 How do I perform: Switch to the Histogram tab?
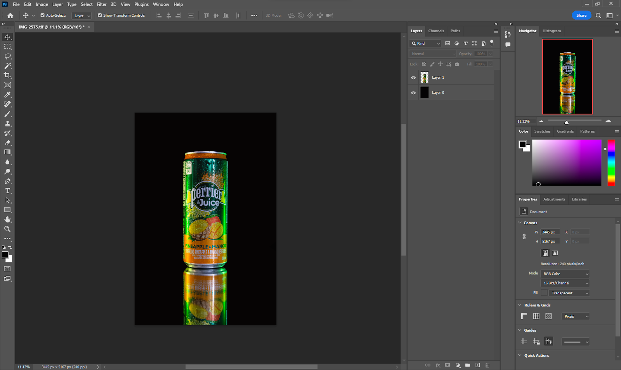(x=552, y=31)
